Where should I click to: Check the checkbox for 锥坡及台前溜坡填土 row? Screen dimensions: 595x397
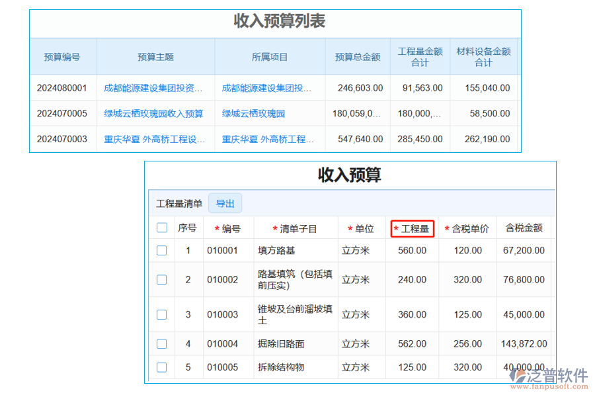161,314
